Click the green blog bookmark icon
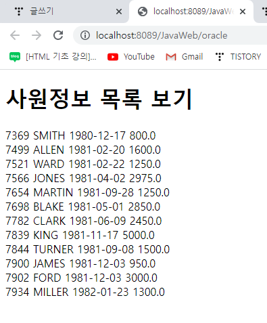This screenshot has width=267, height=323. click(x=15, y=57)
